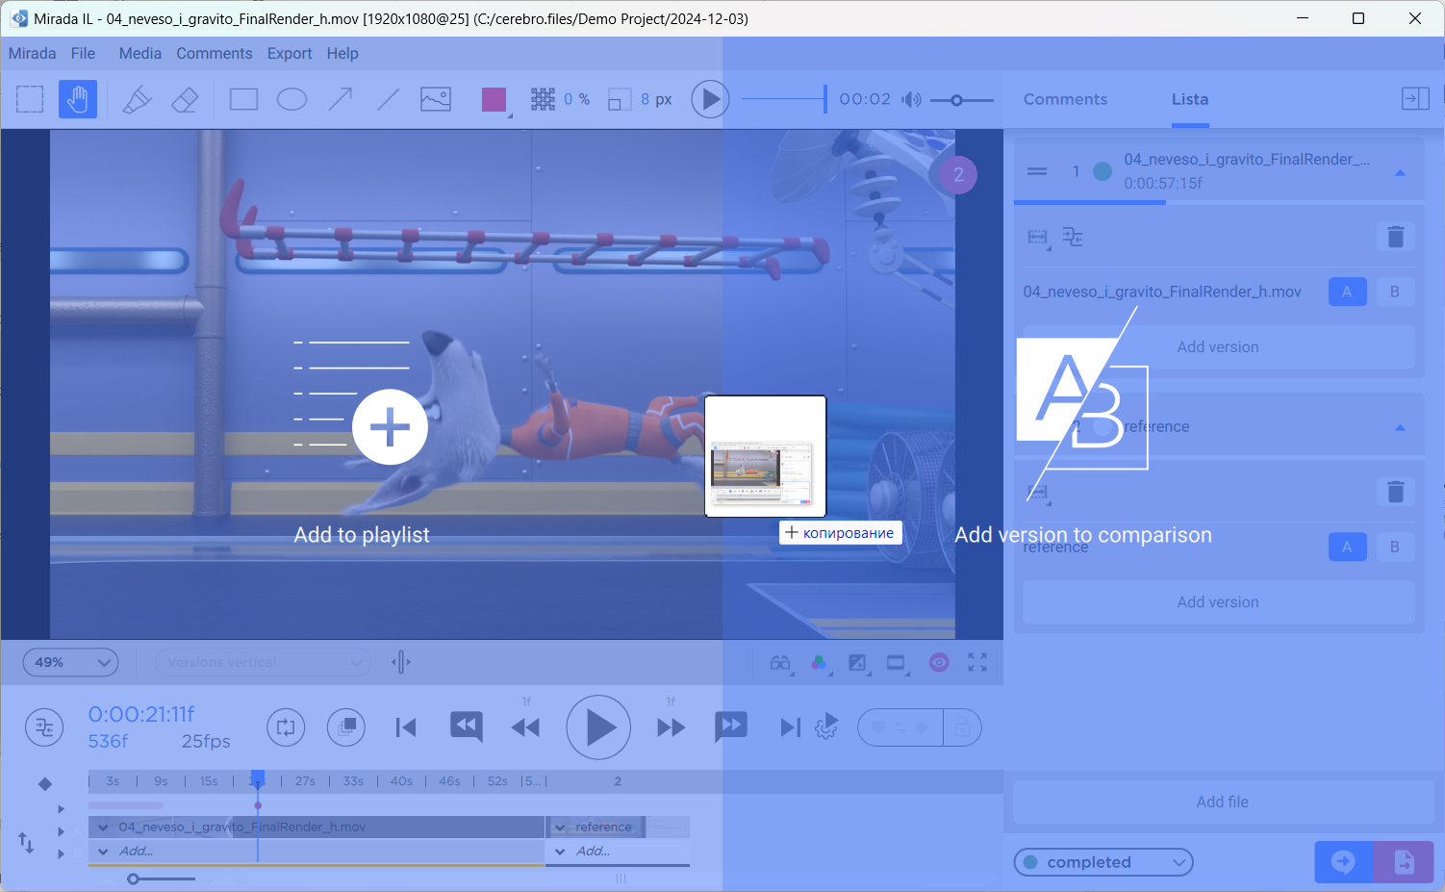The width and height of the screenshot is (1445, 892).
Task: Switch to the Lista tab
Action: tap(1190, 99)
